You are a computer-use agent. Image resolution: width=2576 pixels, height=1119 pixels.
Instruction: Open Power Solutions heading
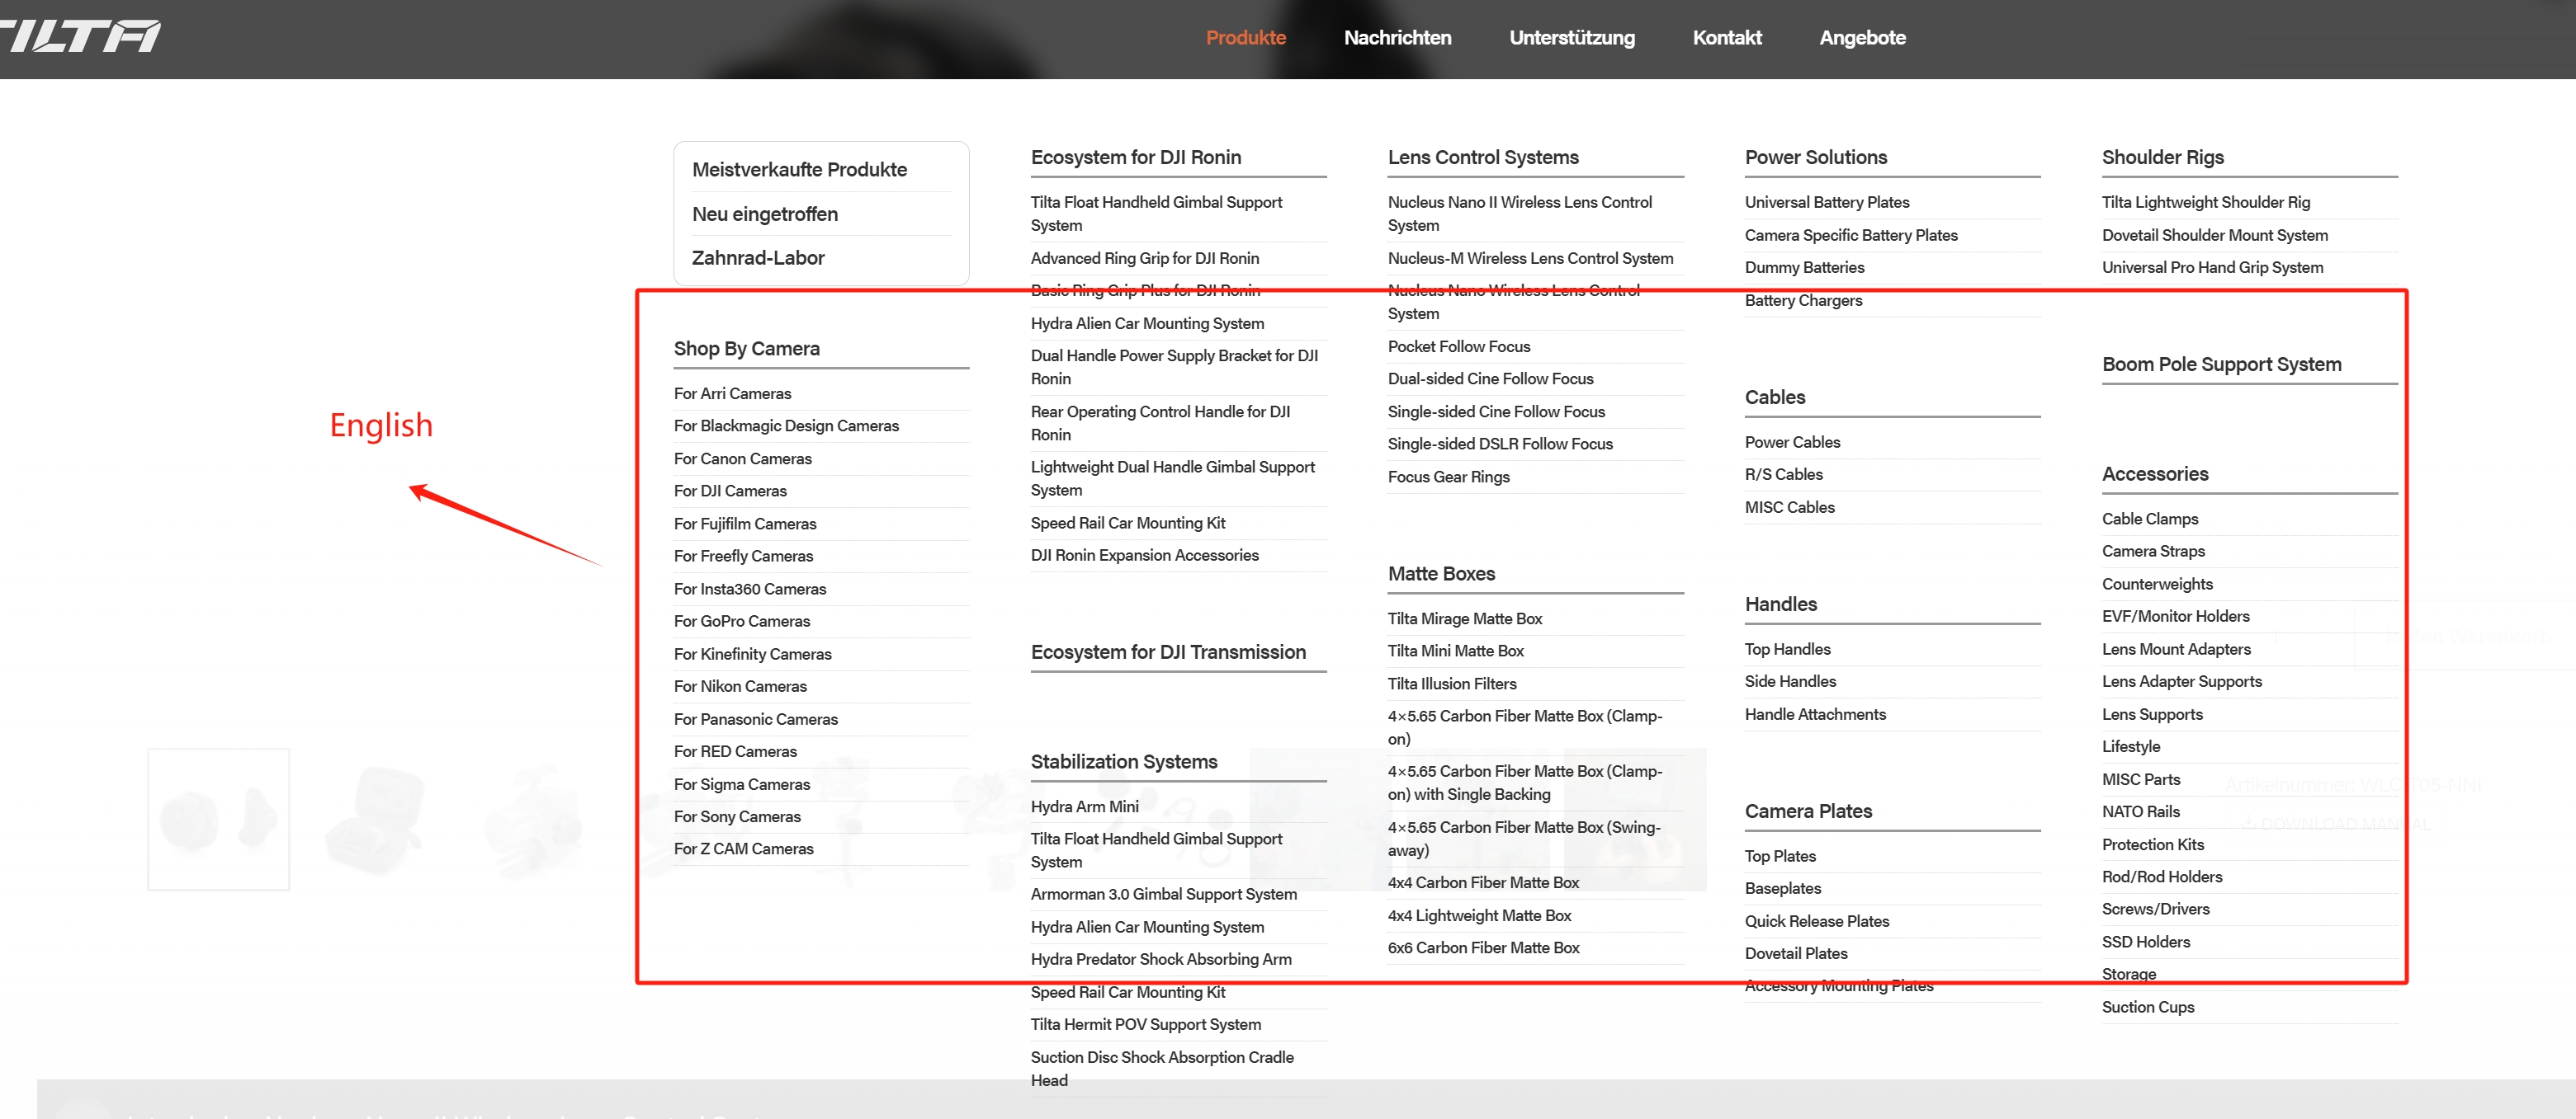(x=1815, y=157)
